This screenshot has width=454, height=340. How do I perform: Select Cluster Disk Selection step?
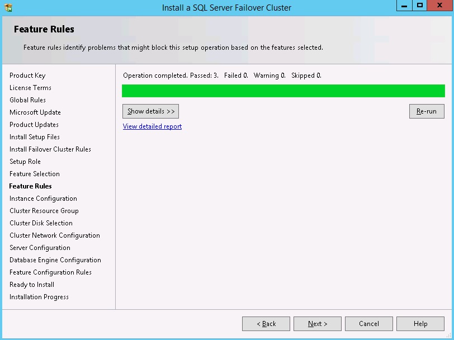(x=41, y=223)
